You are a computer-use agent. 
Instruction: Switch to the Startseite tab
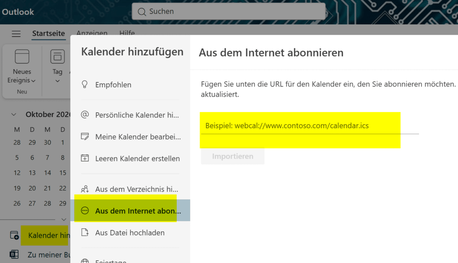[48, 34]
